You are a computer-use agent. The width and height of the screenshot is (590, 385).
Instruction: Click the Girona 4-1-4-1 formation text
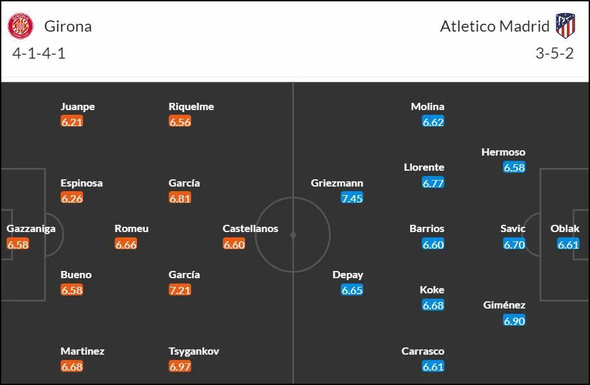[39, 53]
